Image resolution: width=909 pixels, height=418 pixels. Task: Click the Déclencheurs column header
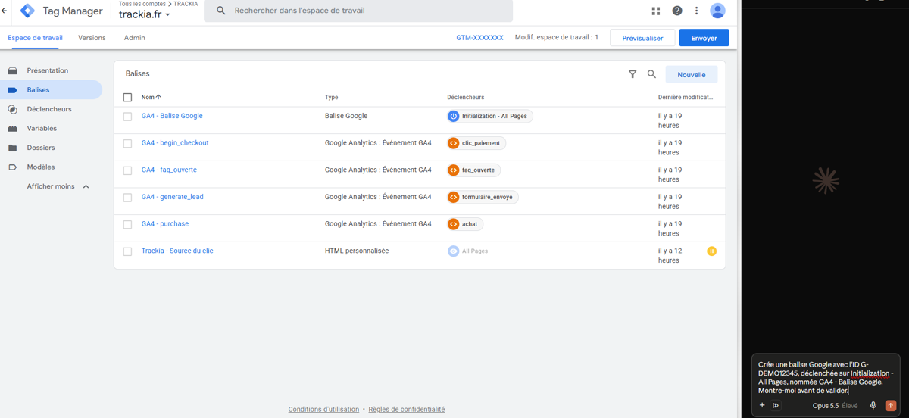[466, 98]
